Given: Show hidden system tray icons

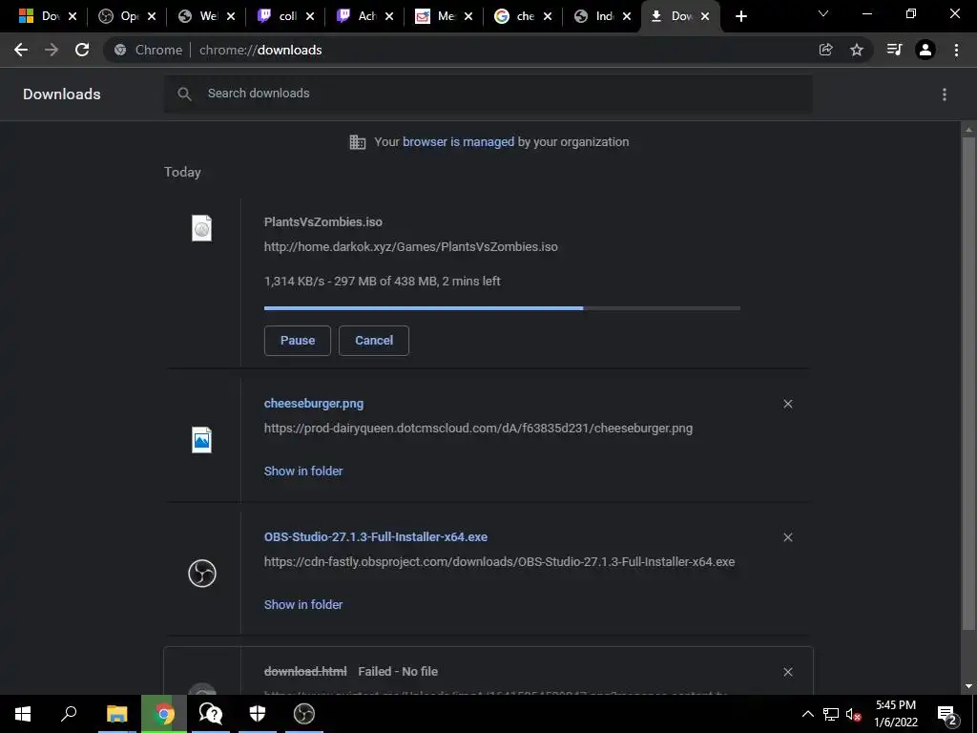Looking at the screenshot, I should tap(807, 714).
